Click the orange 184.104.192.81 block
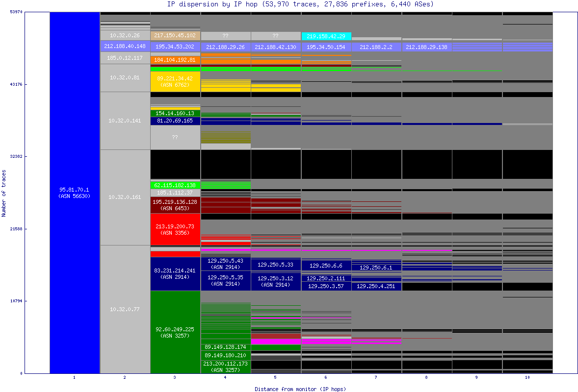 (x=175, y=60)
